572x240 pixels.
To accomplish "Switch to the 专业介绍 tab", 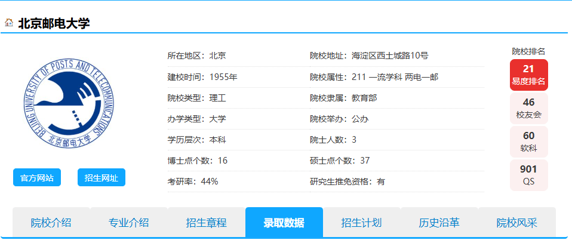I will [128, 223].
